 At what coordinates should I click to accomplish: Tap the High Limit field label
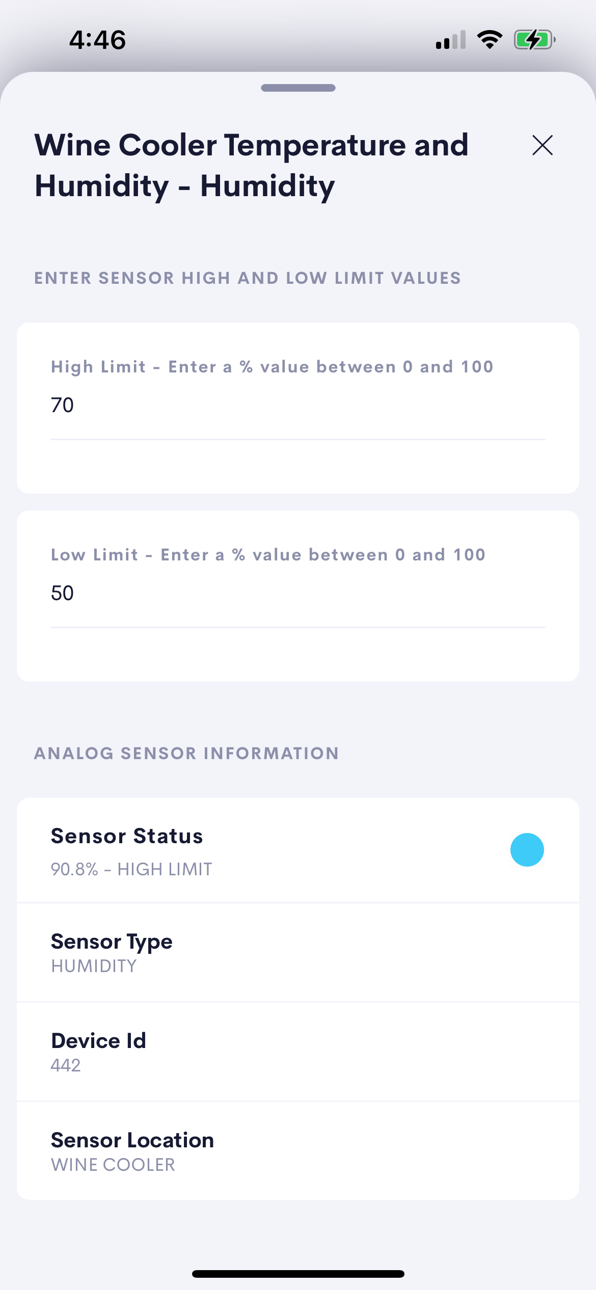272,367
